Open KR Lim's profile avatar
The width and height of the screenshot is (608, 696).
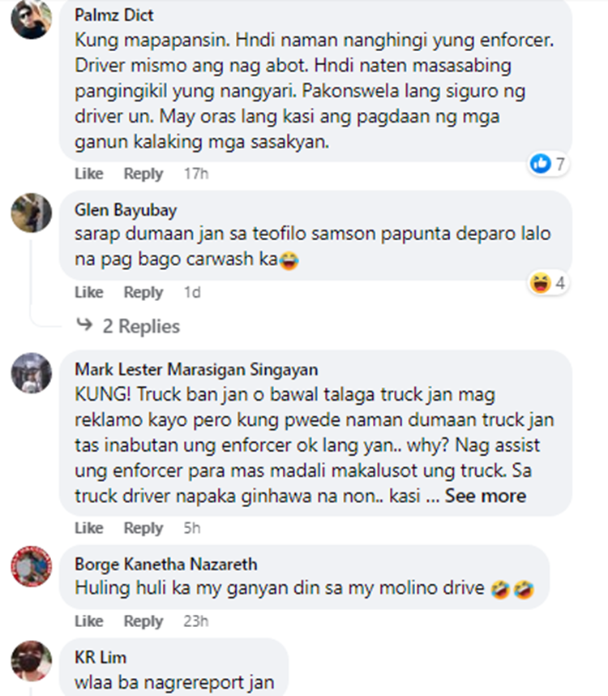click(x=31, y=661)
